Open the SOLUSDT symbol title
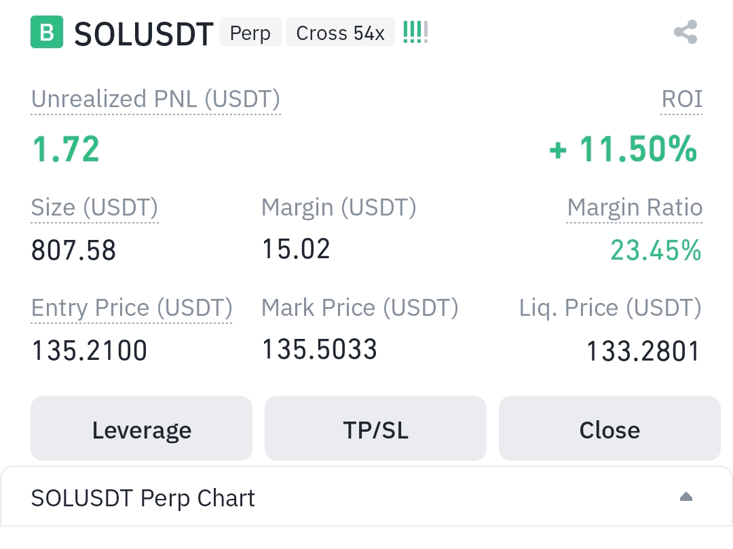 pos(143,34)
